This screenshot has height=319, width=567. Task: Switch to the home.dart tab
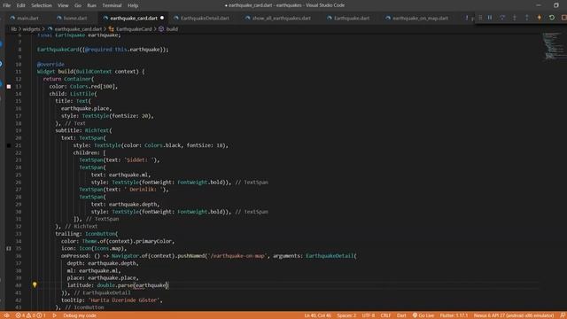pos(72,18)
